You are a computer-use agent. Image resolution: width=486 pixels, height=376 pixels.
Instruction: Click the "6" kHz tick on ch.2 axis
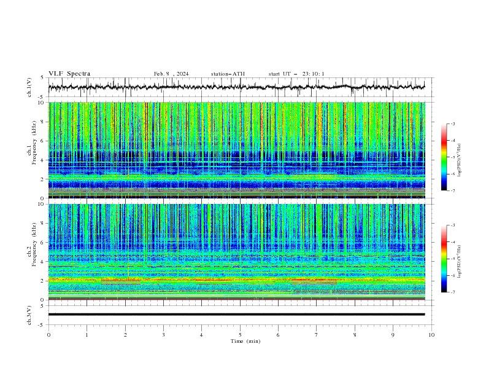tap(43, 243)
